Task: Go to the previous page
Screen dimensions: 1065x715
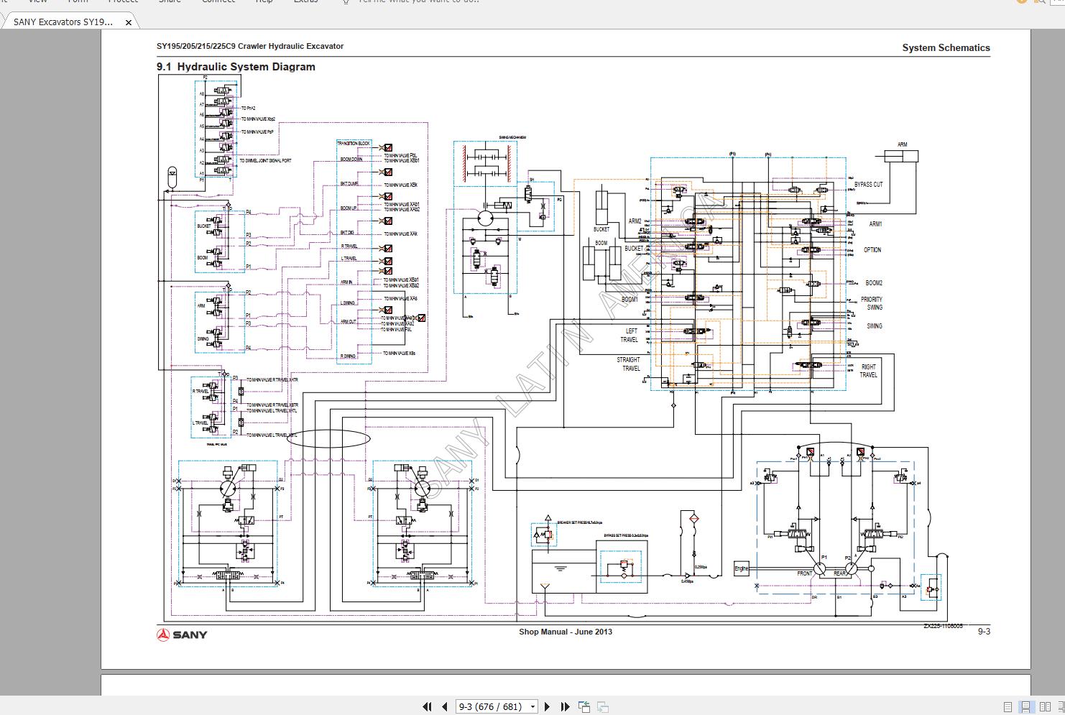Action: [445, 706]
